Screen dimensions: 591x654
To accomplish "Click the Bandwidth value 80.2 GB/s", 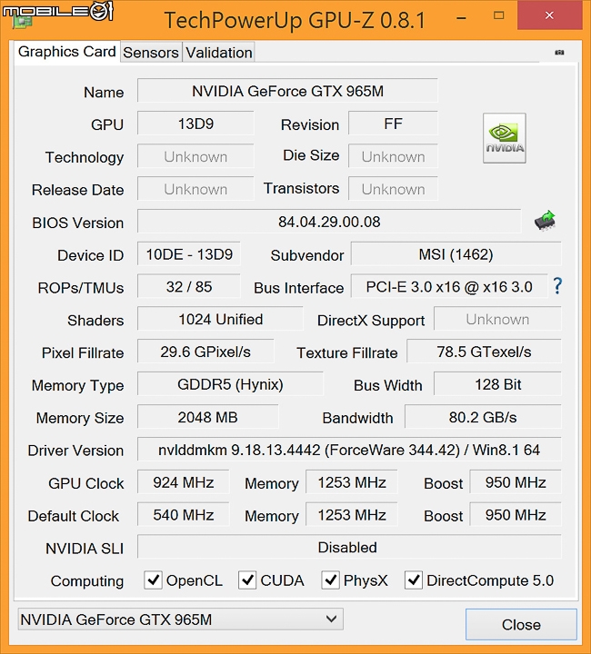I will point(483,417).
